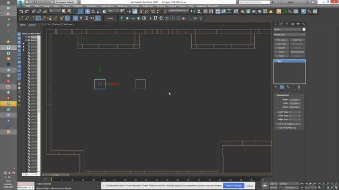Open the Modifier List dropdown

pos(290,34)
